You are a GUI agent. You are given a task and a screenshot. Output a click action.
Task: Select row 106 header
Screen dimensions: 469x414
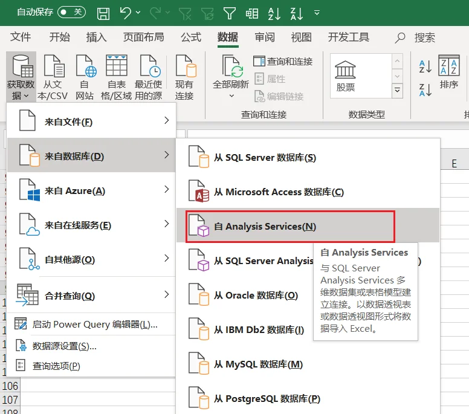point(10,386)
